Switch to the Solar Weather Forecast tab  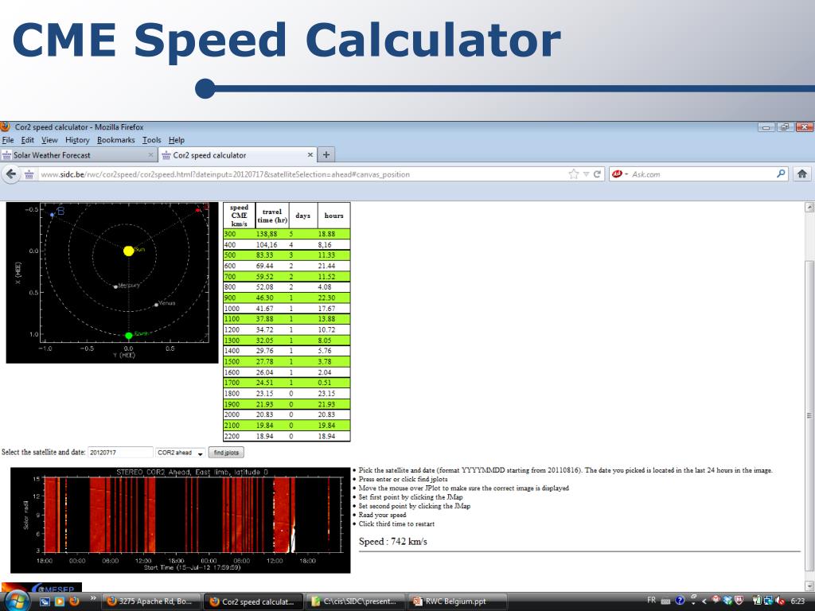pyautogui.click(x=78, y=155)
